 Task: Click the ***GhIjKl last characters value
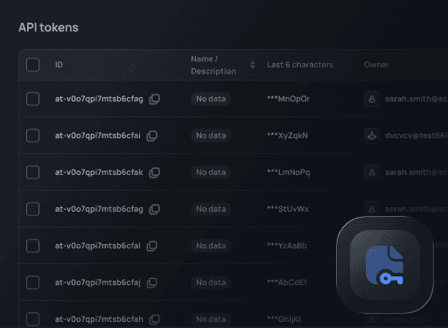point(283,319)
